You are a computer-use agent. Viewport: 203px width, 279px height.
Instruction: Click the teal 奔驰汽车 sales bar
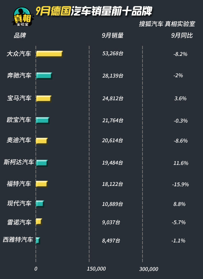pyautogui.click(x=44, y=76)
